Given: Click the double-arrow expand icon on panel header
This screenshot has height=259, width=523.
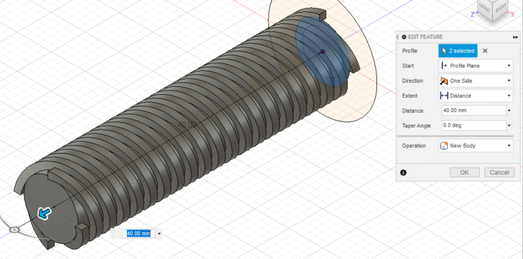Looking at the screenshot, I should pyautogui.click(x=515, y=37).
